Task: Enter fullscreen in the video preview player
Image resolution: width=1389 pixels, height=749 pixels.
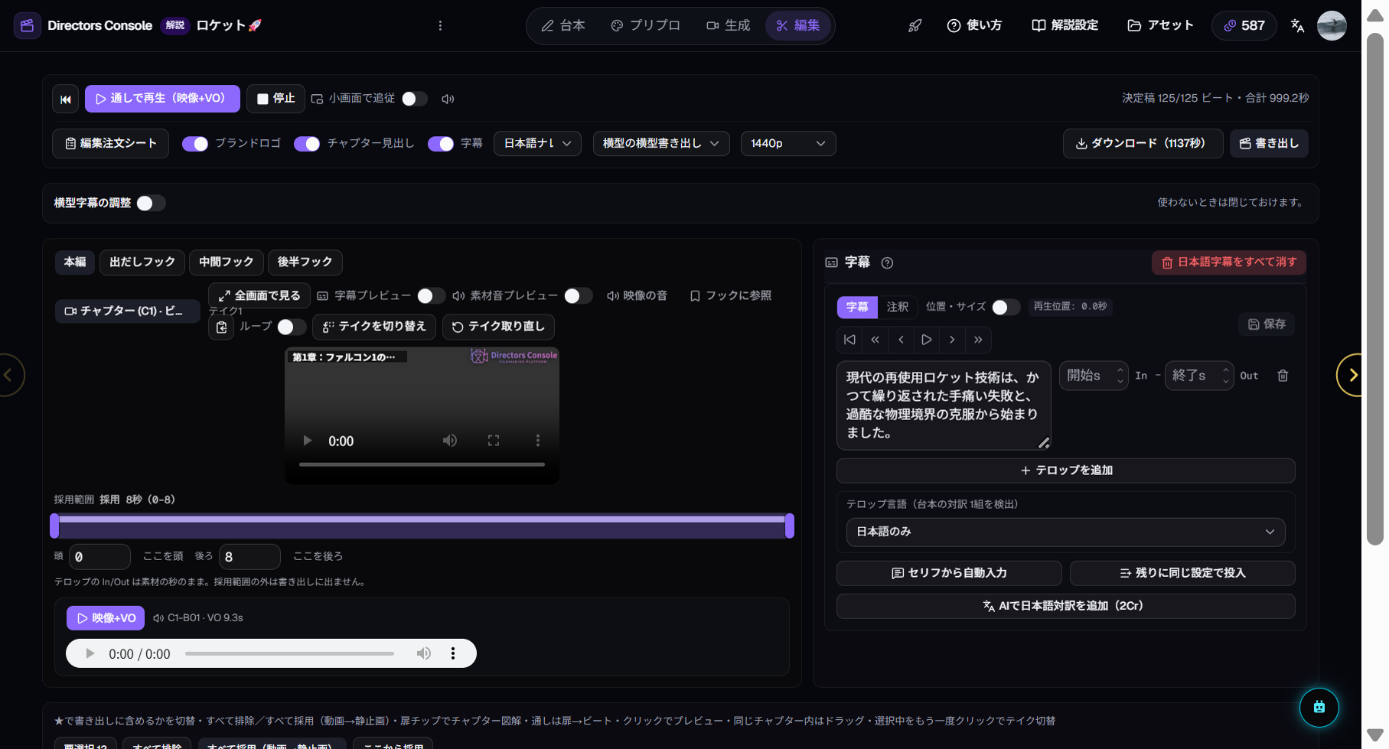Action: pyautogui.click(x=494, y=441)
